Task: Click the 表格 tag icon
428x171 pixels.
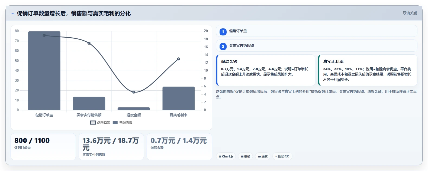Action: click(242, 156)
